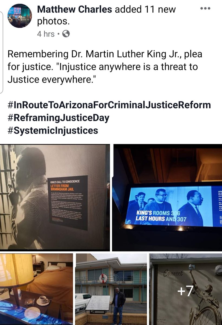The height and width of the screenshot is (325, 222).
Task: Open the Lorraine Motel balcony wreath photo
Action: coord(111,289)
